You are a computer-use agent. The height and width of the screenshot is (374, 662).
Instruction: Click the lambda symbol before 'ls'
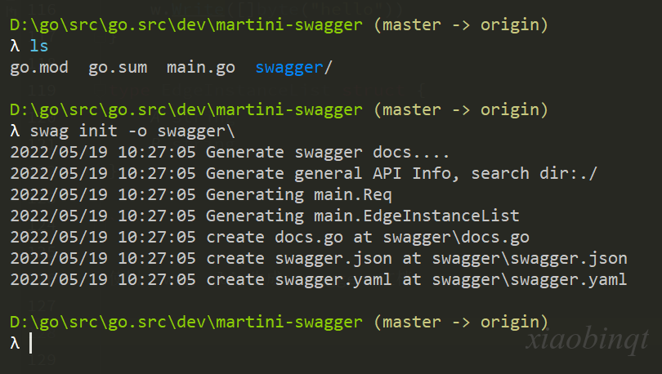click(x=16, y=46)
